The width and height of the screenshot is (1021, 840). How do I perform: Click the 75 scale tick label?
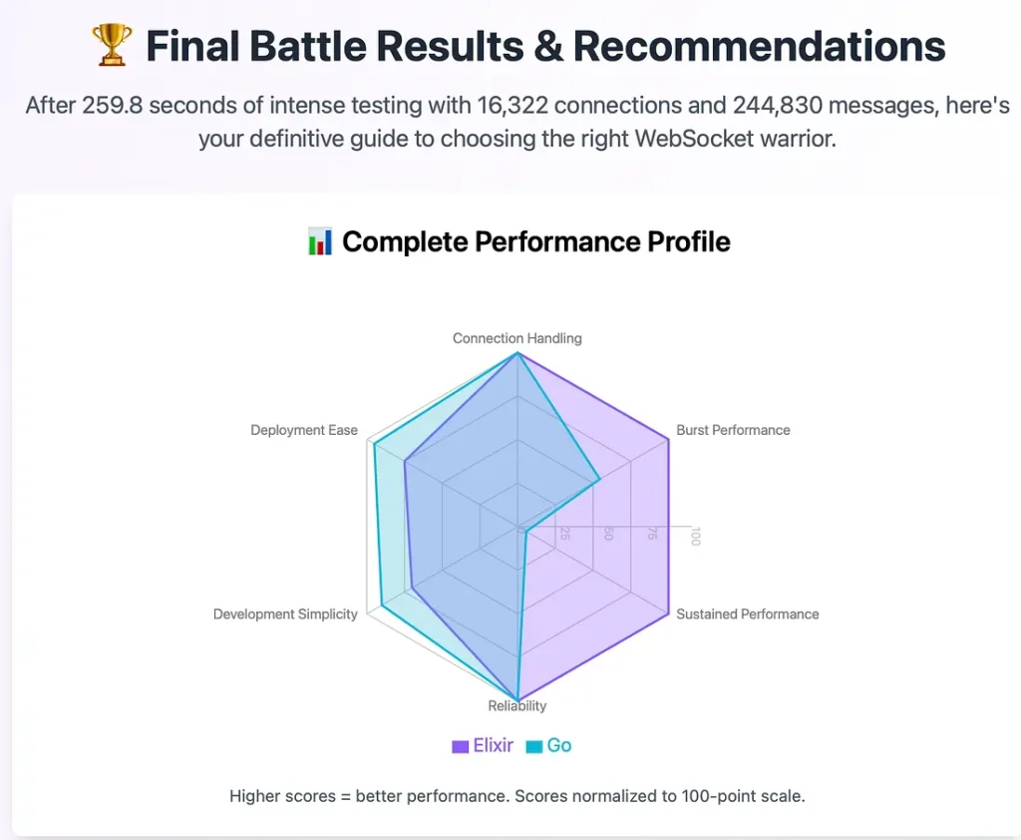pos(652,534)
